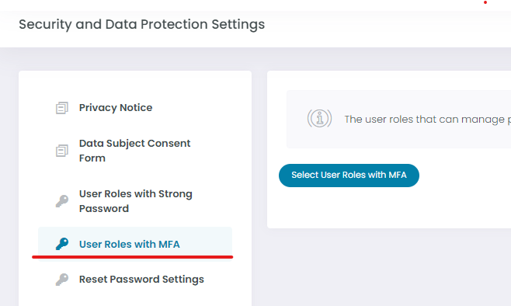Go to User Roles with Strong Password
The width and height of the screenshot is (511, 306).
136,201
